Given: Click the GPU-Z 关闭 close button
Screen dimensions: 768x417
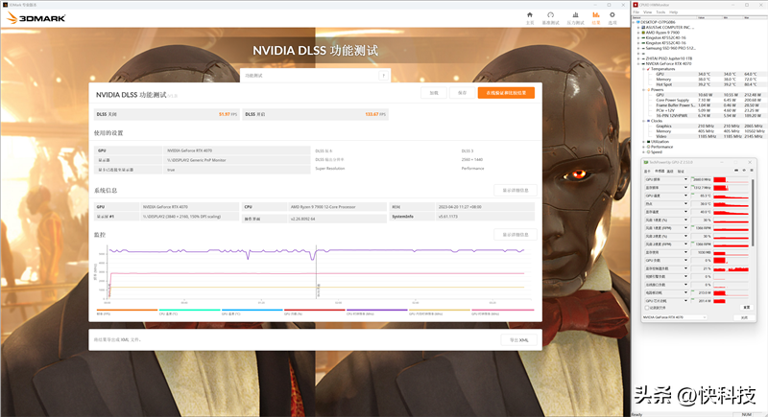Looking at the screenshot, I should [x=744, y=317].
